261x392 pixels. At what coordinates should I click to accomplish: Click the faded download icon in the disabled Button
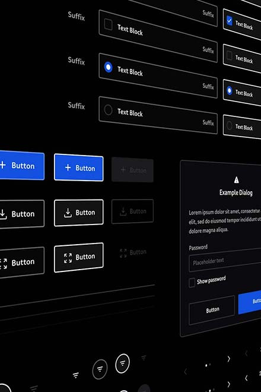coord(123,211)
